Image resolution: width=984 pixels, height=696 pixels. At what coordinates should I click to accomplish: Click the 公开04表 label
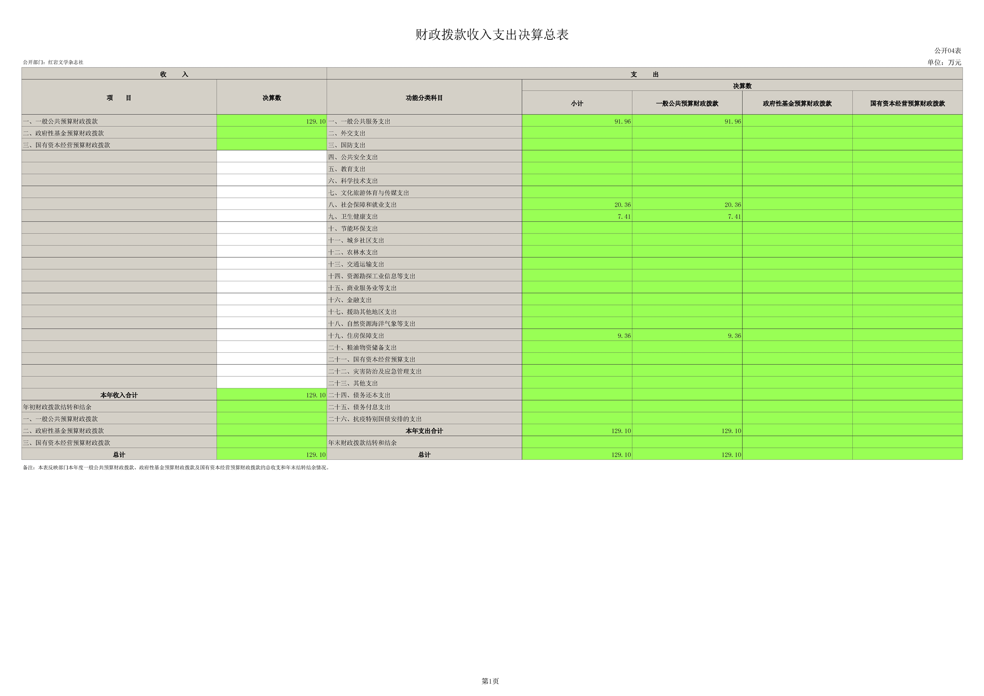(x=947, y=51)
